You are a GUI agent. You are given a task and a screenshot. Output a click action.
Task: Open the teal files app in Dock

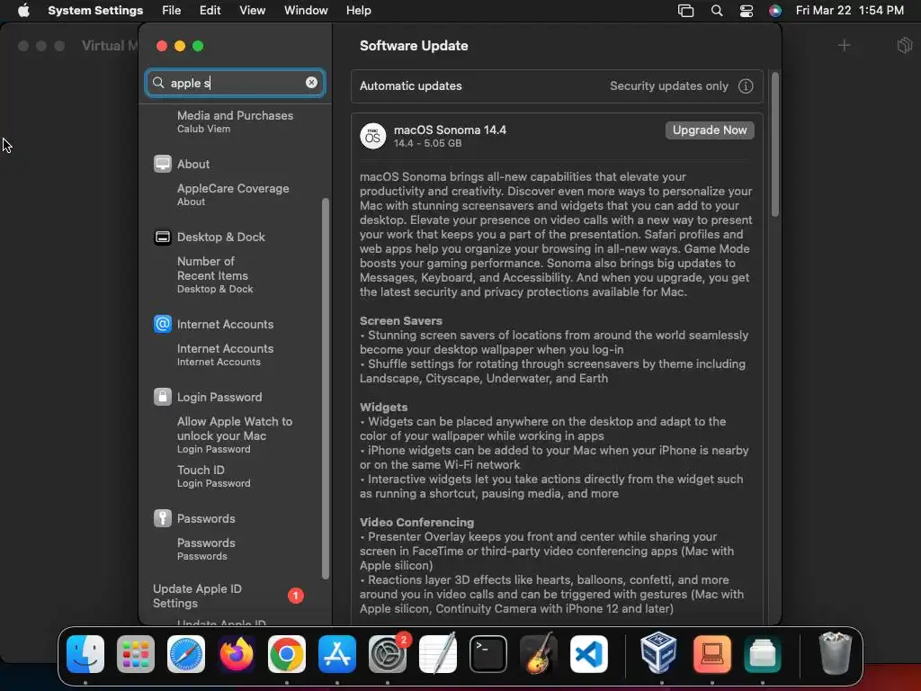point(763,654)
